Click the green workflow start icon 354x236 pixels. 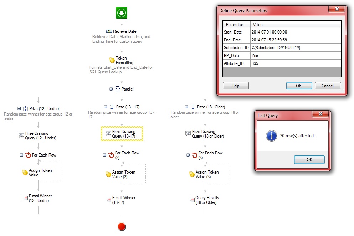coord(121,13)
